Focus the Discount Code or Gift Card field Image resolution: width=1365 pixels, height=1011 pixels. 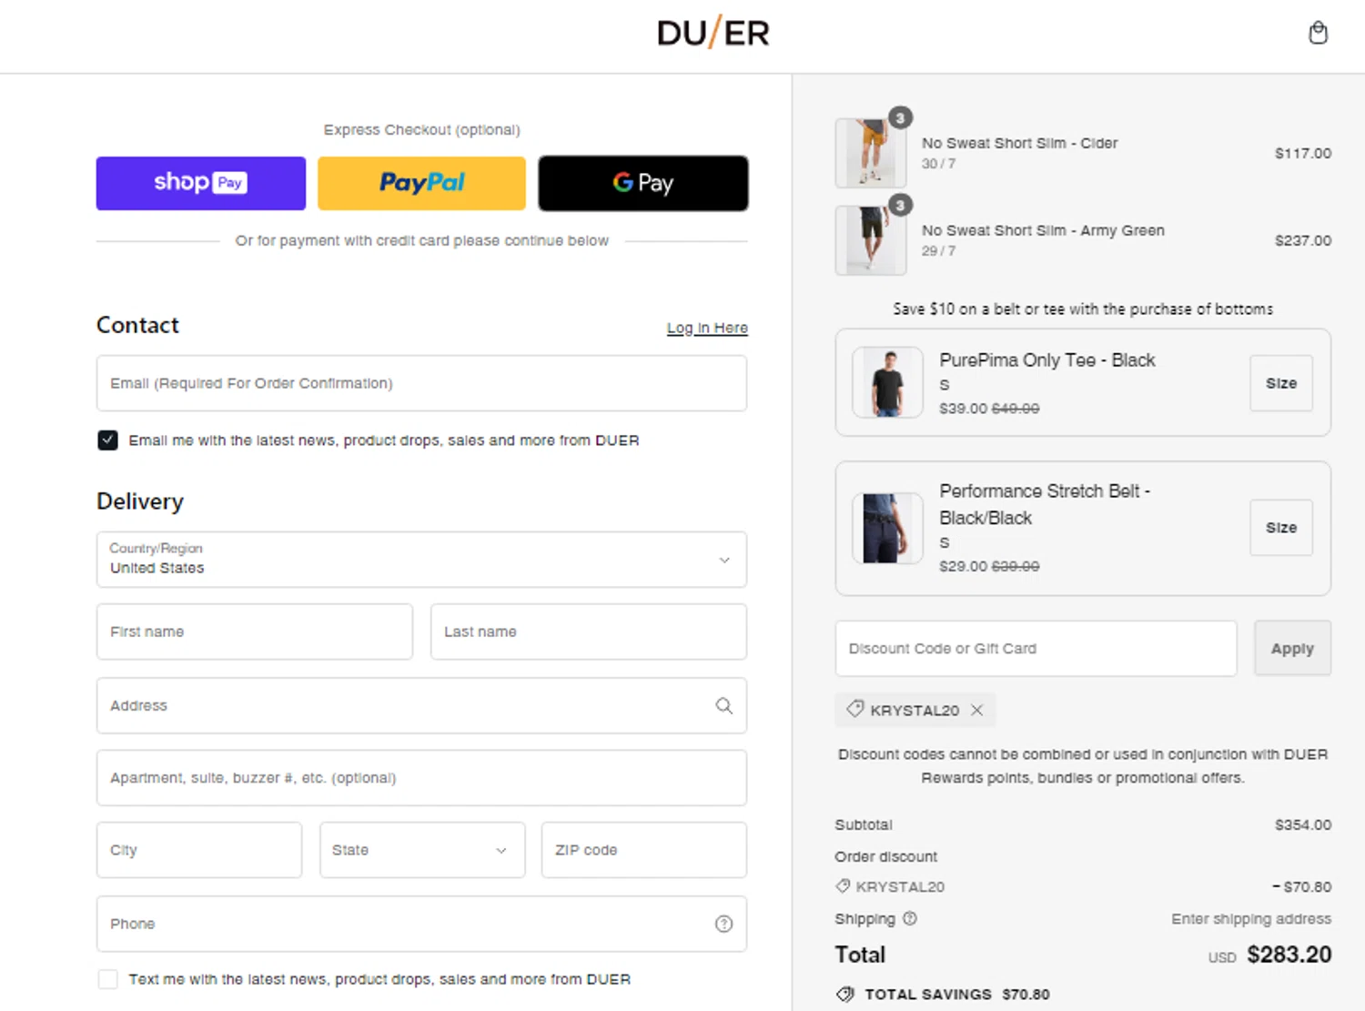(1036, 649)
